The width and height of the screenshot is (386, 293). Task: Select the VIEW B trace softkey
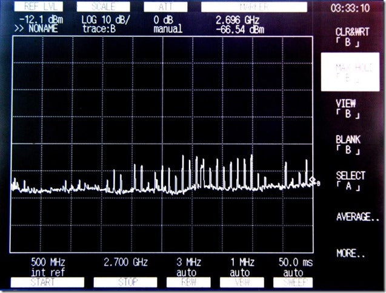tap(347, 108)
